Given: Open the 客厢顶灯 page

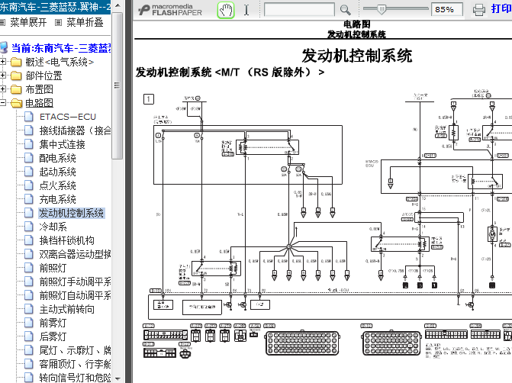Looking at the screenshot, I should [75, 364].
